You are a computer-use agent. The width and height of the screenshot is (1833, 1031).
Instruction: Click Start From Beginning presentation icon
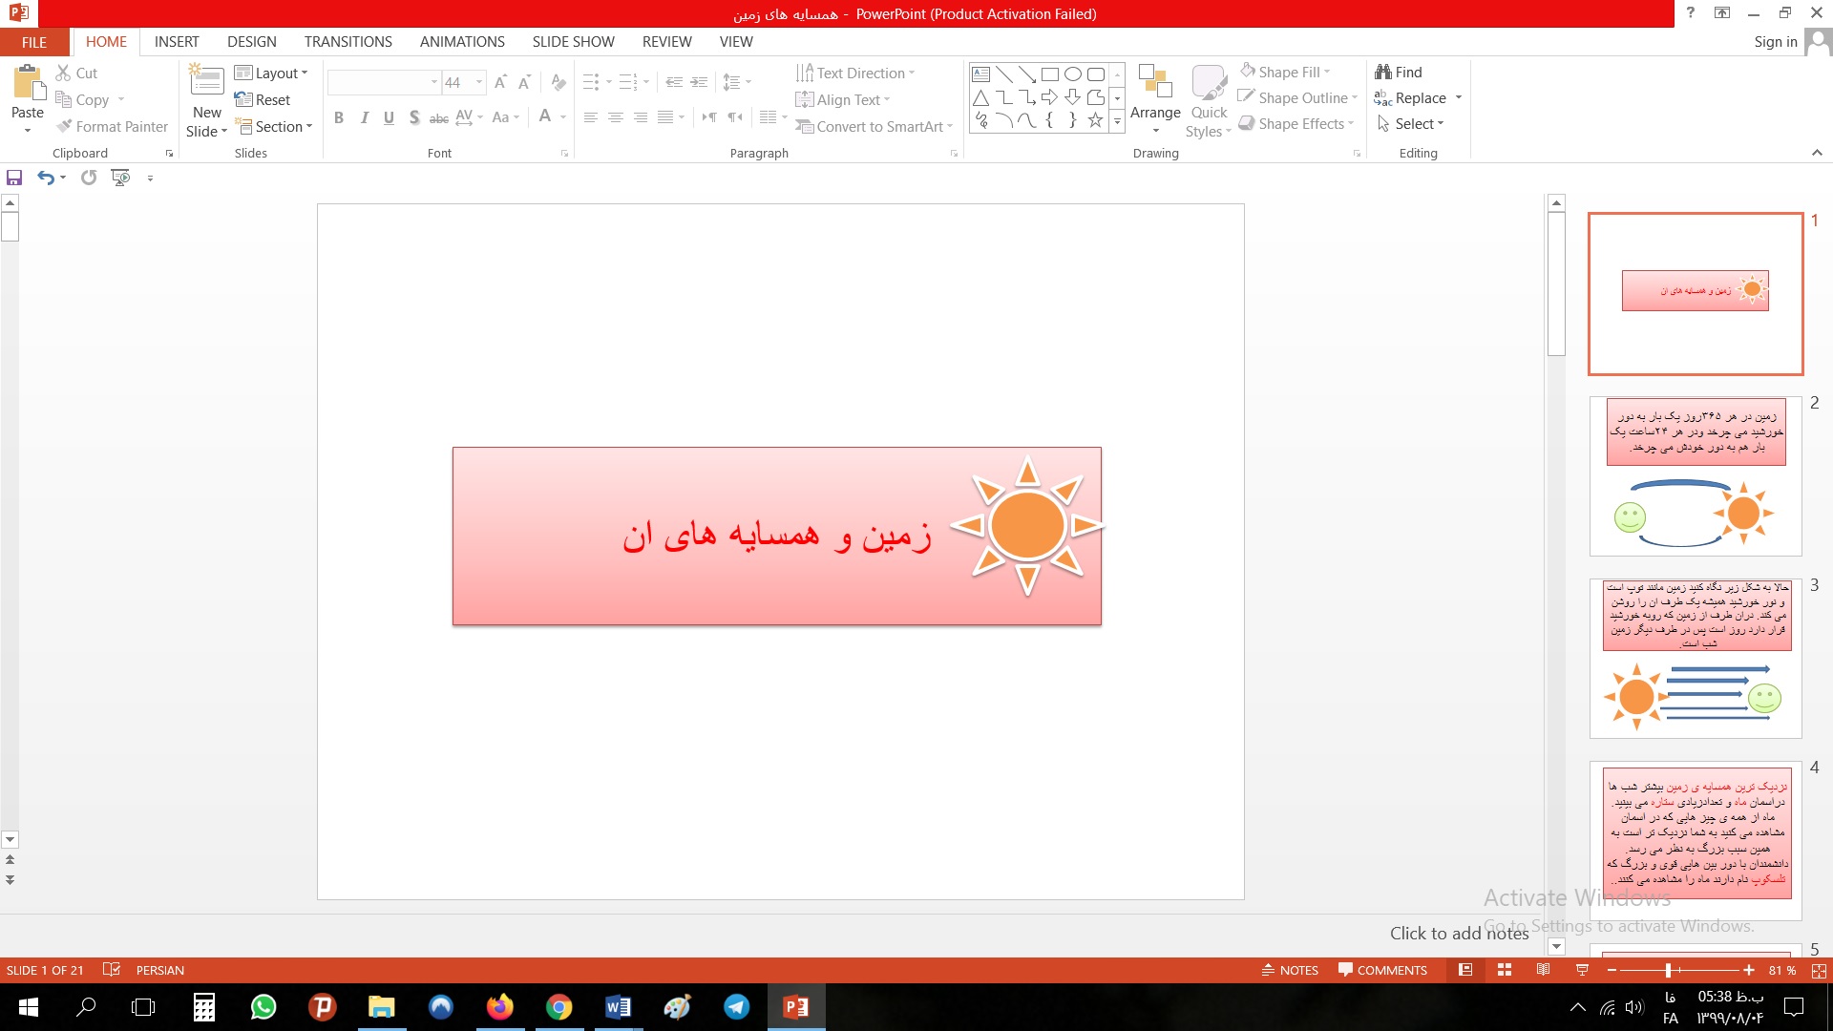(120, 178)
